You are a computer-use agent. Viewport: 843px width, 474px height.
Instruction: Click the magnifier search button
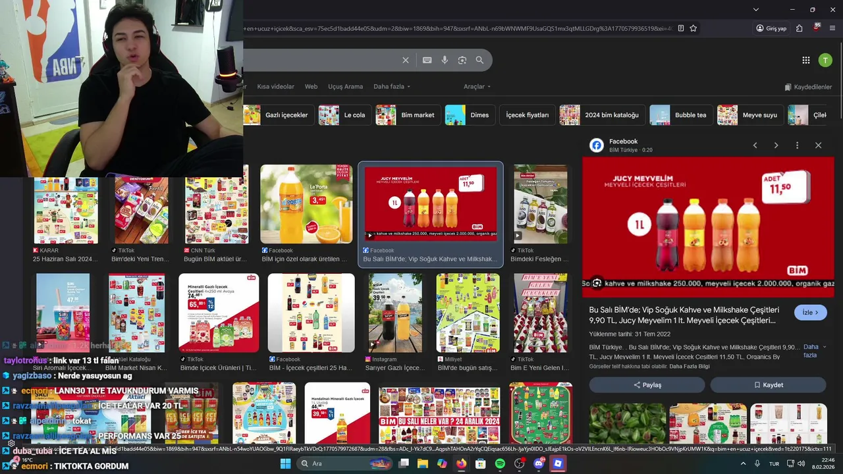[479, 60]
